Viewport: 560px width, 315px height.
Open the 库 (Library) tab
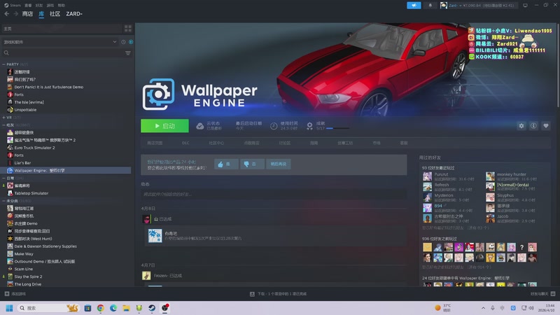click(x=41, y=14)
